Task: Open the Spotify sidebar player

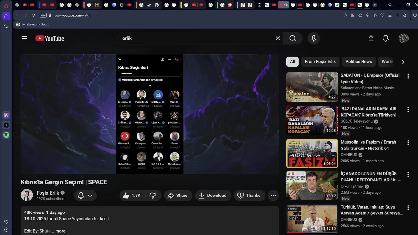Action: coord(6,135)
